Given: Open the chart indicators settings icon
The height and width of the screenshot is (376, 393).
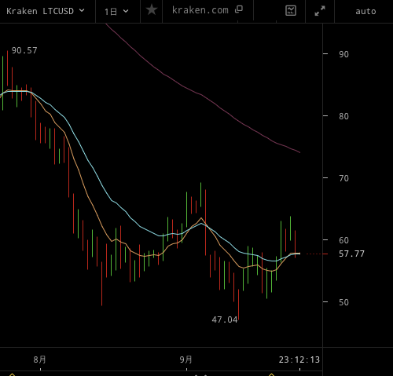Looking at the screenshot, I should pyautogui.click(x=291, y=11).
